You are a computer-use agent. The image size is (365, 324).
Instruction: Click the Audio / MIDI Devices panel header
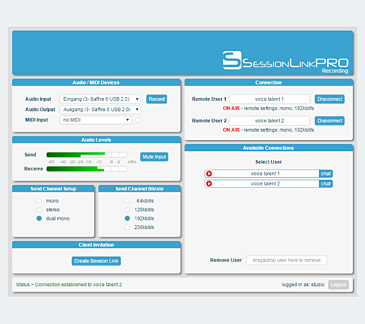coord(96,83)
